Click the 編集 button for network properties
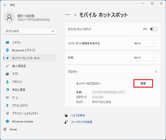The image size is (166, 140). (x=143, y=83)
